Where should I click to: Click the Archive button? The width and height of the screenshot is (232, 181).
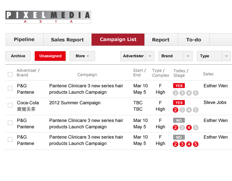point(18,56)
